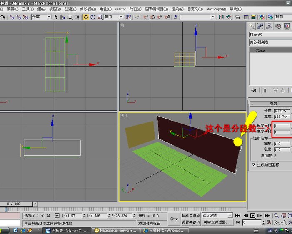
Task: Select the Bind to Space Warp tool
Action: click(x=26, y=17)
